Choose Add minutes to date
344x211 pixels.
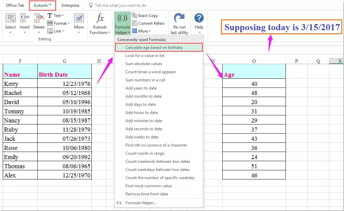point(159,121)
